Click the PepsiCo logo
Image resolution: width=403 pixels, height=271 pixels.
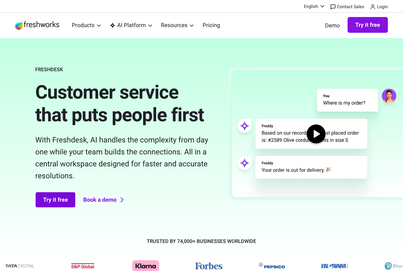(x=272, y=266)
